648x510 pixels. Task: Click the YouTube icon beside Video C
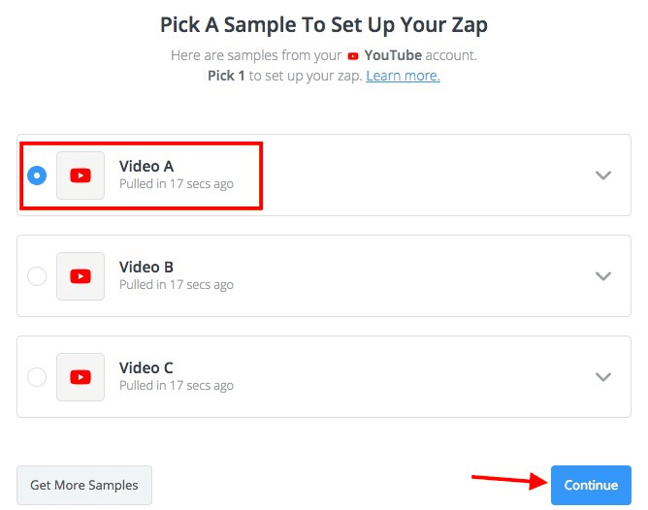tap(81, 377)
